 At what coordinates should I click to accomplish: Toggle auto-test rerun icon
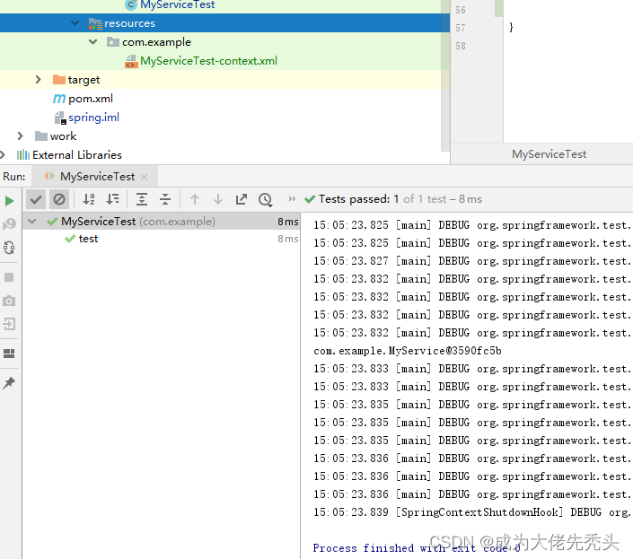click(x=9, y=248)
